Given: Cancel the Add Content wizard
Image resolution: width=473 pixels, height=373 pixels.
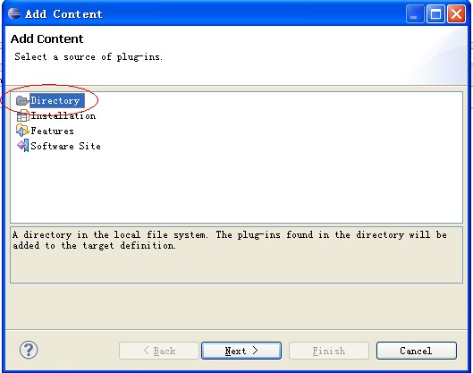Looking at the screenshot, I should 417,351.
